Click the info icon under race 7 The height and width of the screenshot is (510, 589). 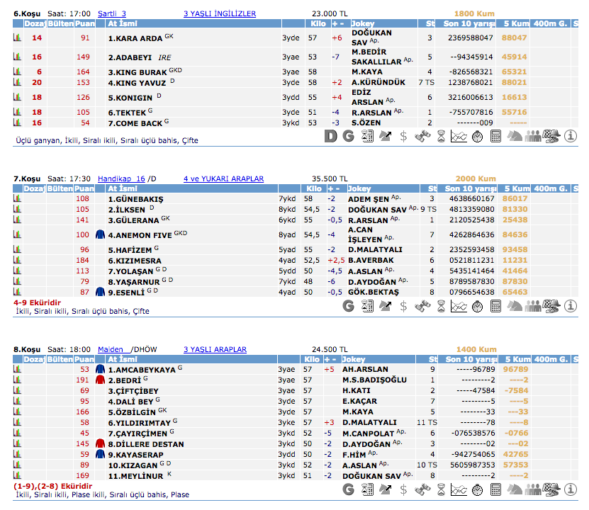click(x=571, y=306)
